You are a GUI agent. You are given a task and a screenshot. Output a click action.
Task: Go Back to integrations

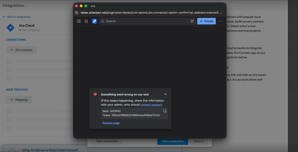point(17,17)
